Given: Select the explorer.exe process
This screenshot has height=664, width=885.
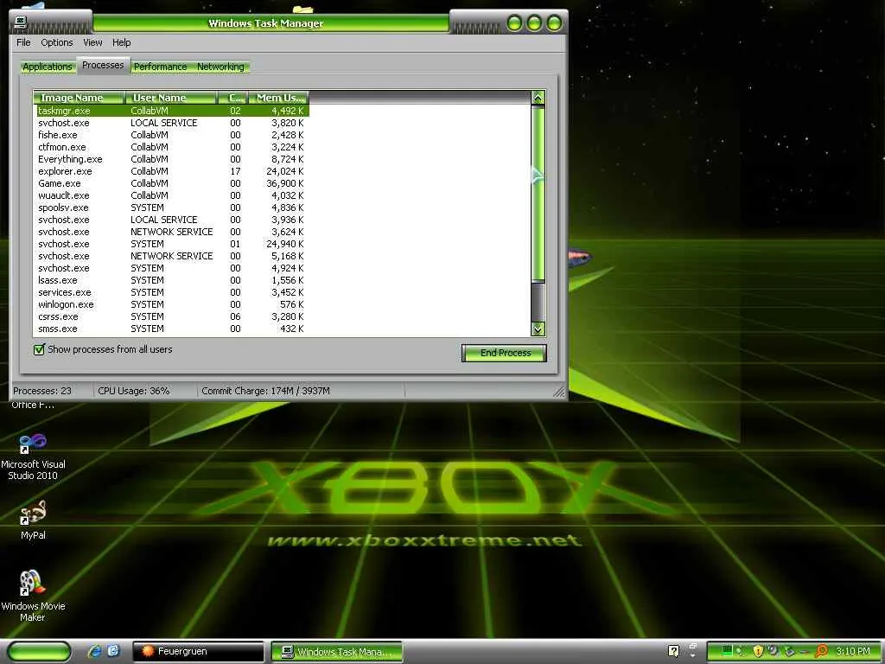Looking at the screenshot, I should click(172, 171).
